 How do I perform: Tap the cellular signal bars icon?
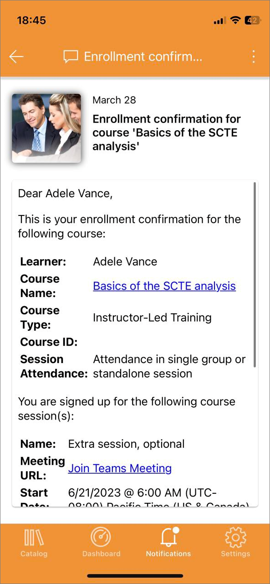click(x=219, y=21)
